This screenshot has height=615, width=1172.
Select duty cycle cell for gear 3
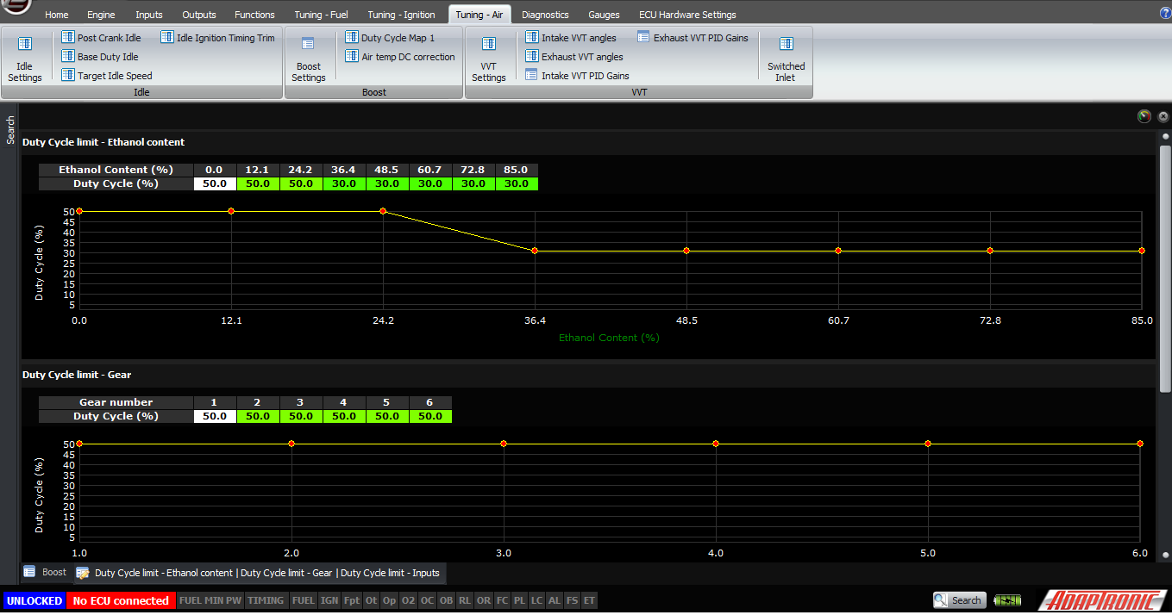click(301, 416)
